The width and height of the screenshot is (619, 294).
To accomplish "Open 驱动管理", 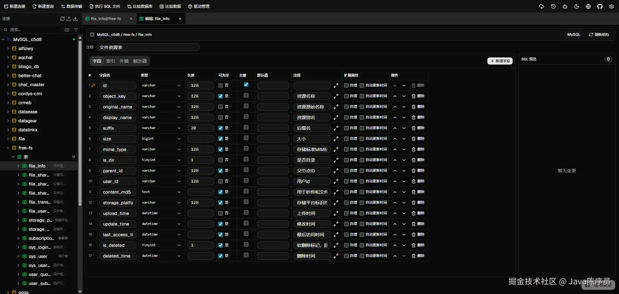I will (199, 6).
